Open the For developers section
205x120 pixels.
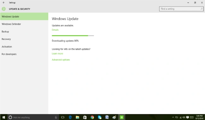coord(24,54)
